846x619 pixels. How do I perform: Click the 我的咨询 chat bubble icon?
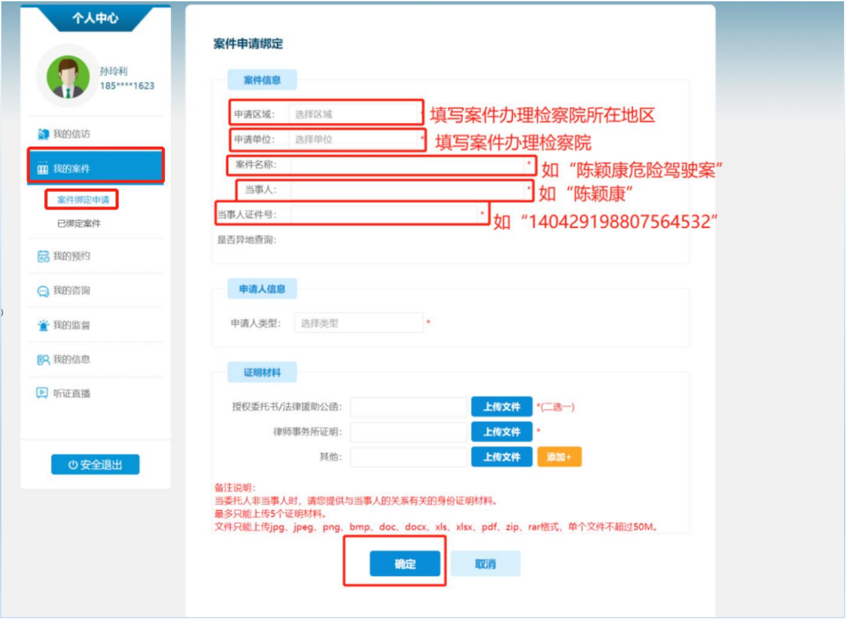[x=43, y=291]
